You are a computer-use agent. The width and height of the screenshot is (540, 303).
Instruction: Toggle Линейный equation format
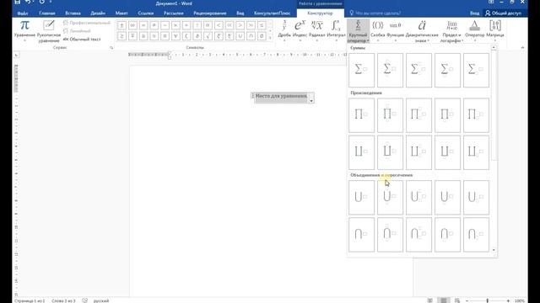[x=77, y=31]
